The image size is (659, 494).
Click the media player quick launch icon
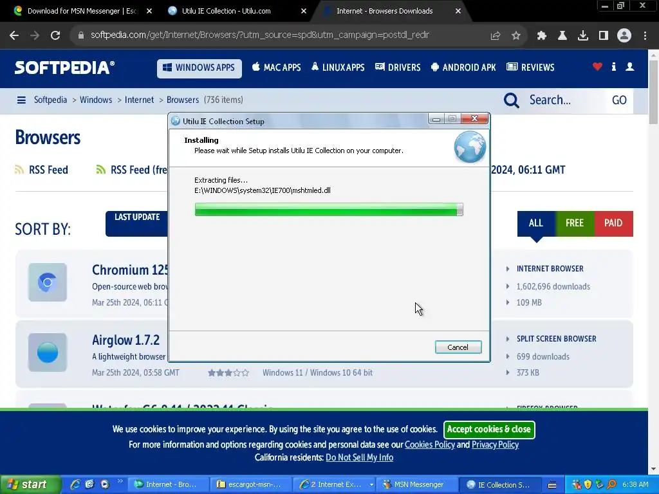click(x=105, y=484)
